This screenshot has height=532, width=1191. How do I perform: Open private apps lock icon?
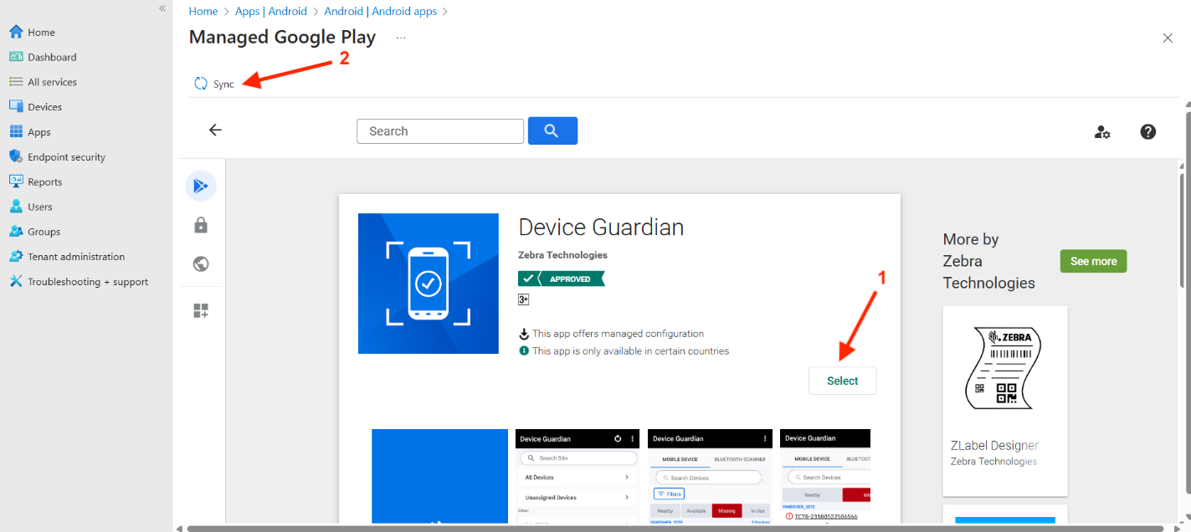[x=201, y=225]
